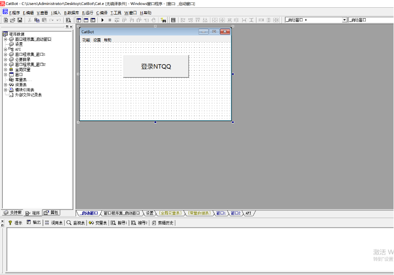The width and height of the screenshot is (394, 275).
Task: Click the Open file toolbar icon
Action: point(13,20)
